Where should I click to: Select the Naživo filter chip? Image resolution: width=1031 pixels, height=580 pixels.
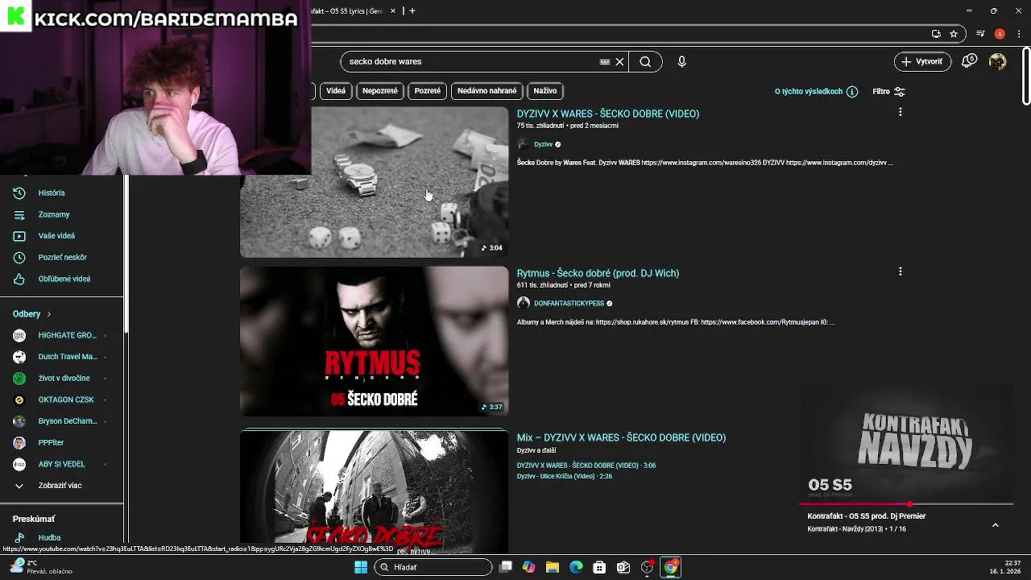click(x=545, y=91)
